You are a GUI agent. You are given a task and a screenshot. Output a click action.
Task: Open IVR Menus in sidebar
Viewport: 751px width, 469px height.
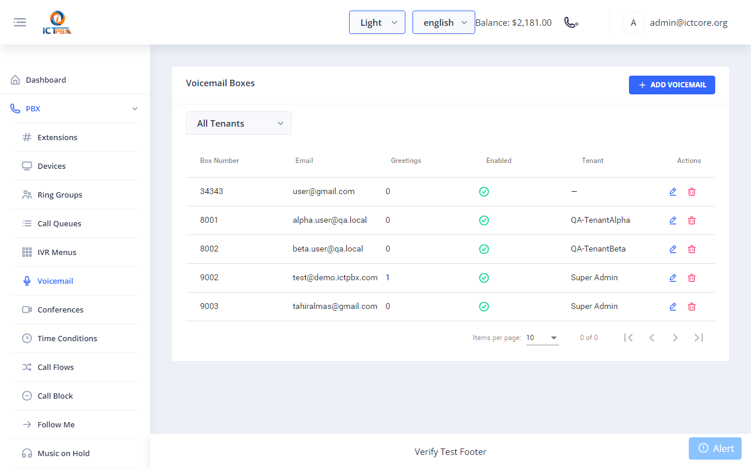tap(75, 252)
